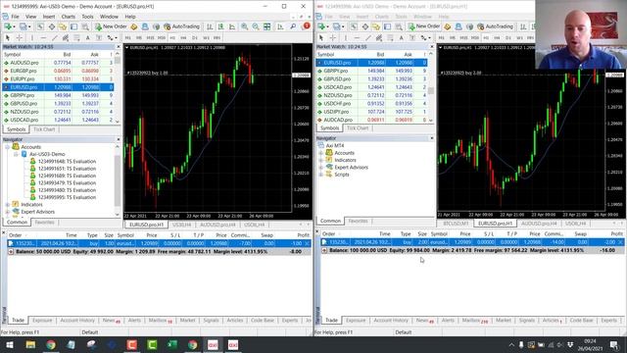Toggle AutoTrading in left window
The width and height of the screenshot is (627, 353).
click(x=181, y=26)
